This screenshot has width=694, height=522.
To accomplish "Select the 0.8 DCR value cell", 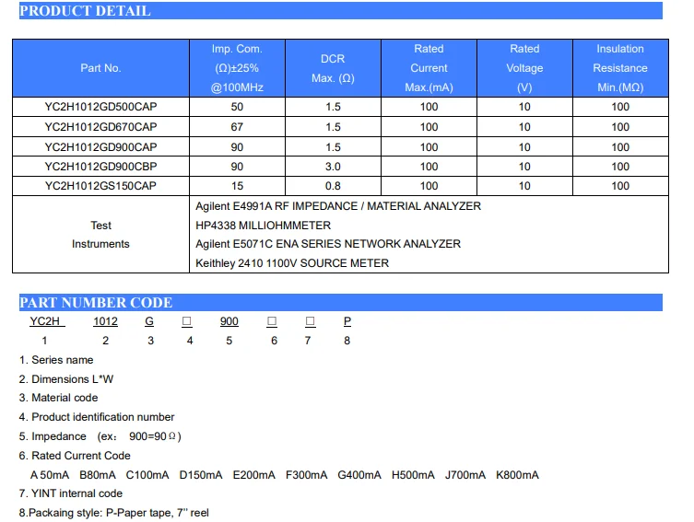I will pyautogui.click(x=333, y=186).
